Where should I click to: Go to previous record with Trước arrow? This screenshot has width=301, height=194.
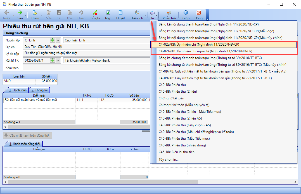[x=6, y=13]
